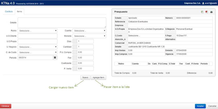Select a currency in Moneda dropdown
This screenshot has width=218, height=109.
(x=89, y=36)
